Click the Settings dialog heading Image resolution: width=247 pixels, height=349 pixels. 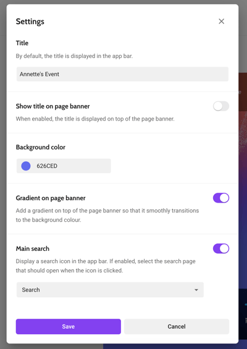coord(30,22)
